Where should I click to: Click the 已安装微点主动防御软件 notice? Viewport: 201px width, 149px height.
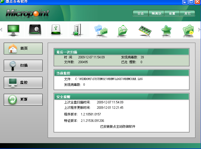click(x=118, y=127)
